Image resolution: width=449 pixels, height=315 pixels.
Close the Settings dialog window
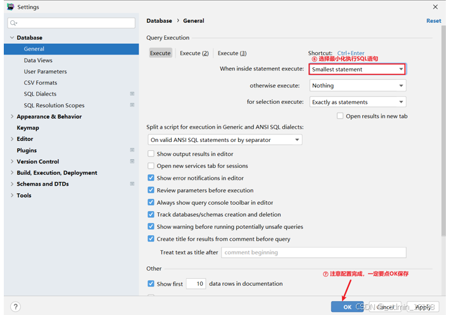coord(435,7)
